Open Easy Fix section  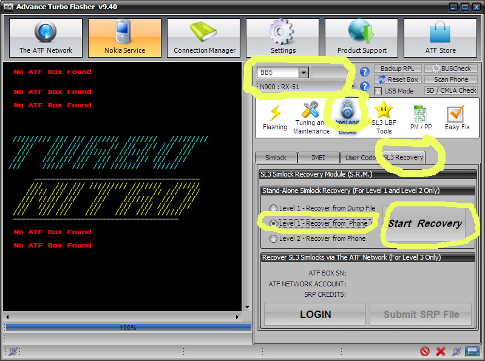(x=457, y=118)
